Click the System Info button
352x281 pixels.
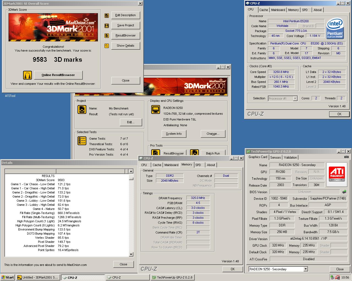click(174, 134)
